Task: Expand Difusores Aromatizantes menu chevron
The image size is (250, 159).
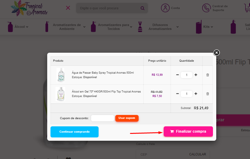Action: pyautogui.click(x=177, y=27)
